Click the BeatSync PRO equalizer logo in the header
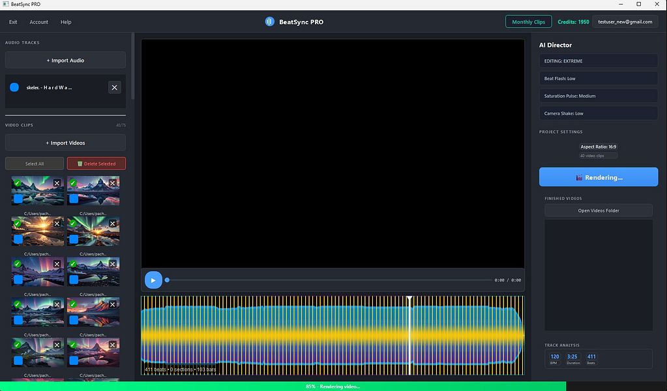 point(269,21)
